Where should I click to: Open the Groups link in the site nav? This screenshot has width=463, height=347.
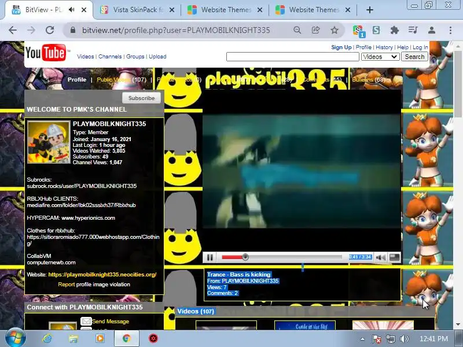click(x=135, y=56)
